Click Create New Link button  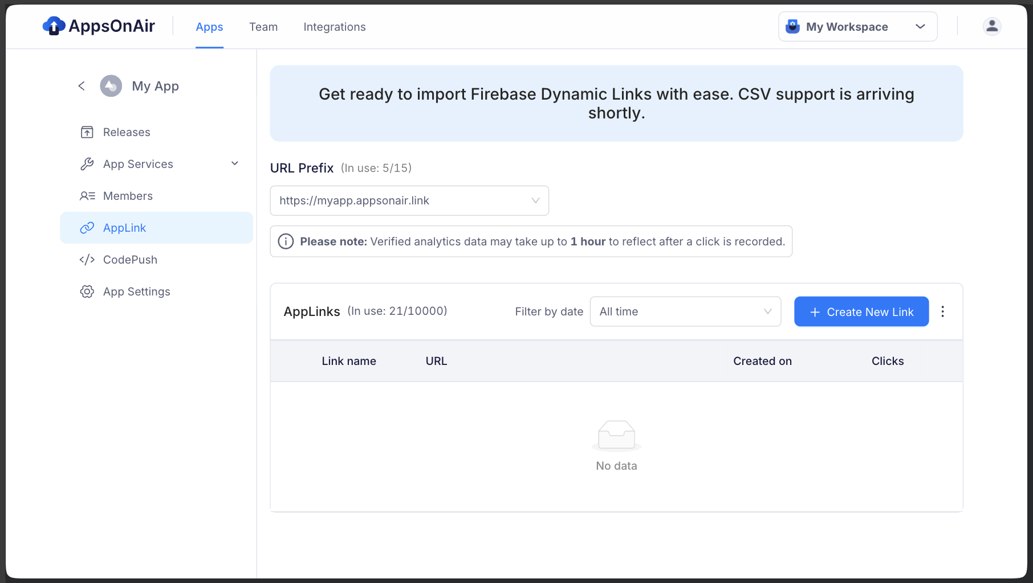coord(861,311)
